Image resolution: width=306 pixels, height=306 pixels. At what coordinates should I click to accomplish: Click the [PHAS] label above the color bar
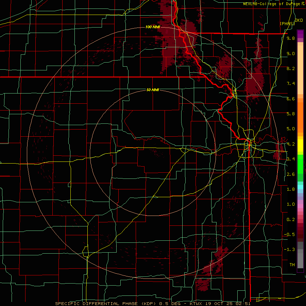click(x=287, y=24)
